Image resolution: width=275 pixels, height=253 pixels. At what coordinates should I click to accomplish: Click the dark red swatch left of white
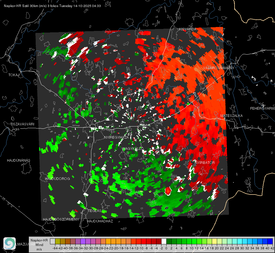159,241
